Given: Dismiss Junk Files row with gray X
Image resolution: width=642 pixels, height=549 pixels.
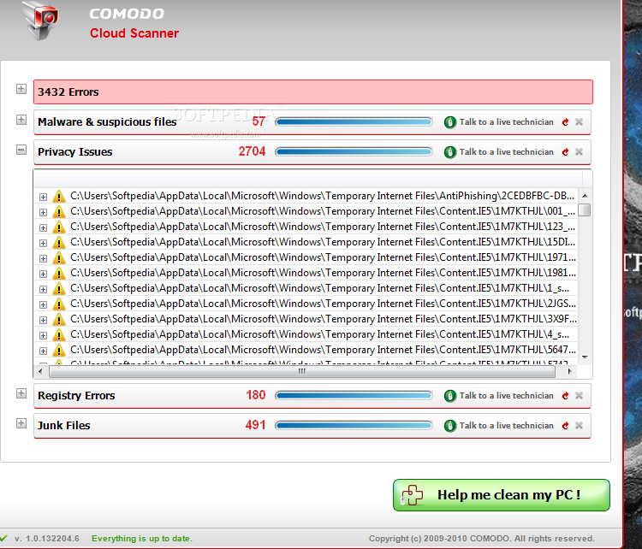Looking at the screenshot, I should pos(579,426).
